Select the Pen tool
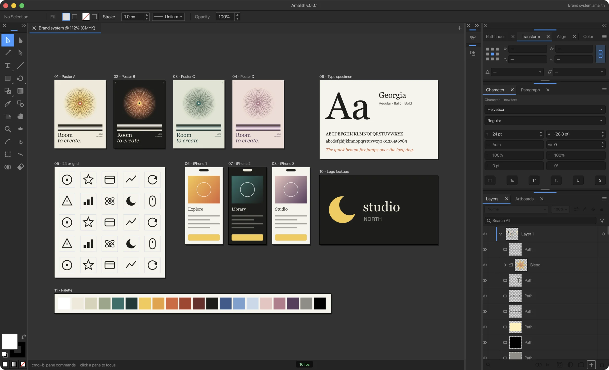 coord(21,53)
